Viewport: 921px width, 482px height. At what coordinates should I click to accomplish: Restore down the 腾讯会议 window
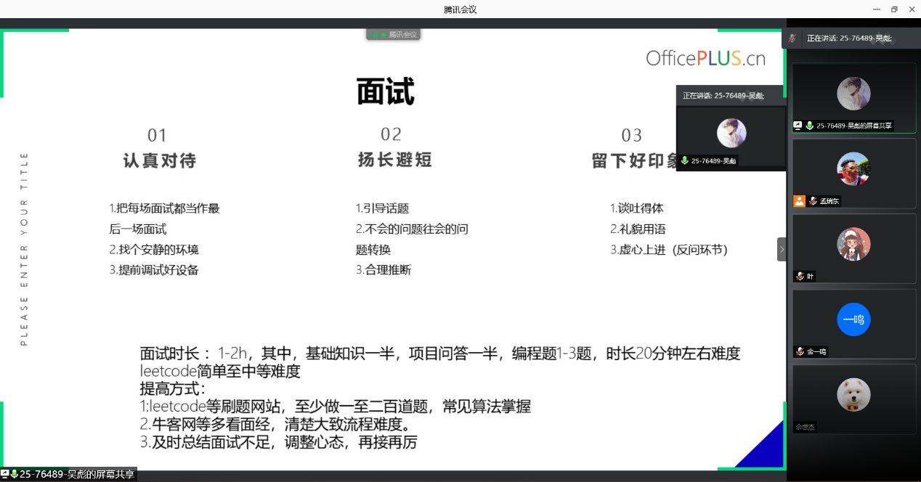pos(893,9)
